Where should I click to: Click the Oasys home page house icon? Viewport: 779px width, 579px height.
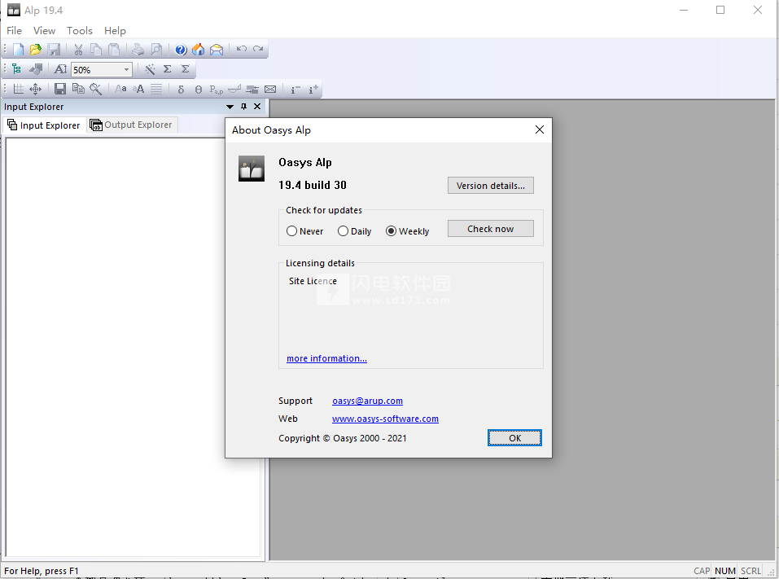point(199,49)
